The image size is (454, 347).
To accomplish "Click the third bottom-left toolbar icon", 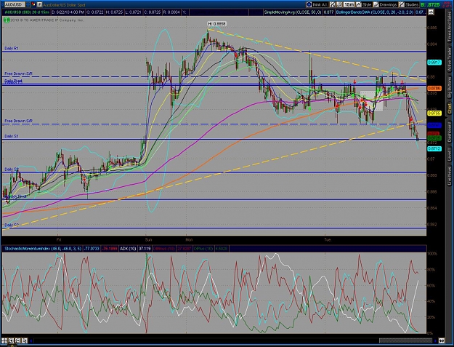I will (17, 340).
